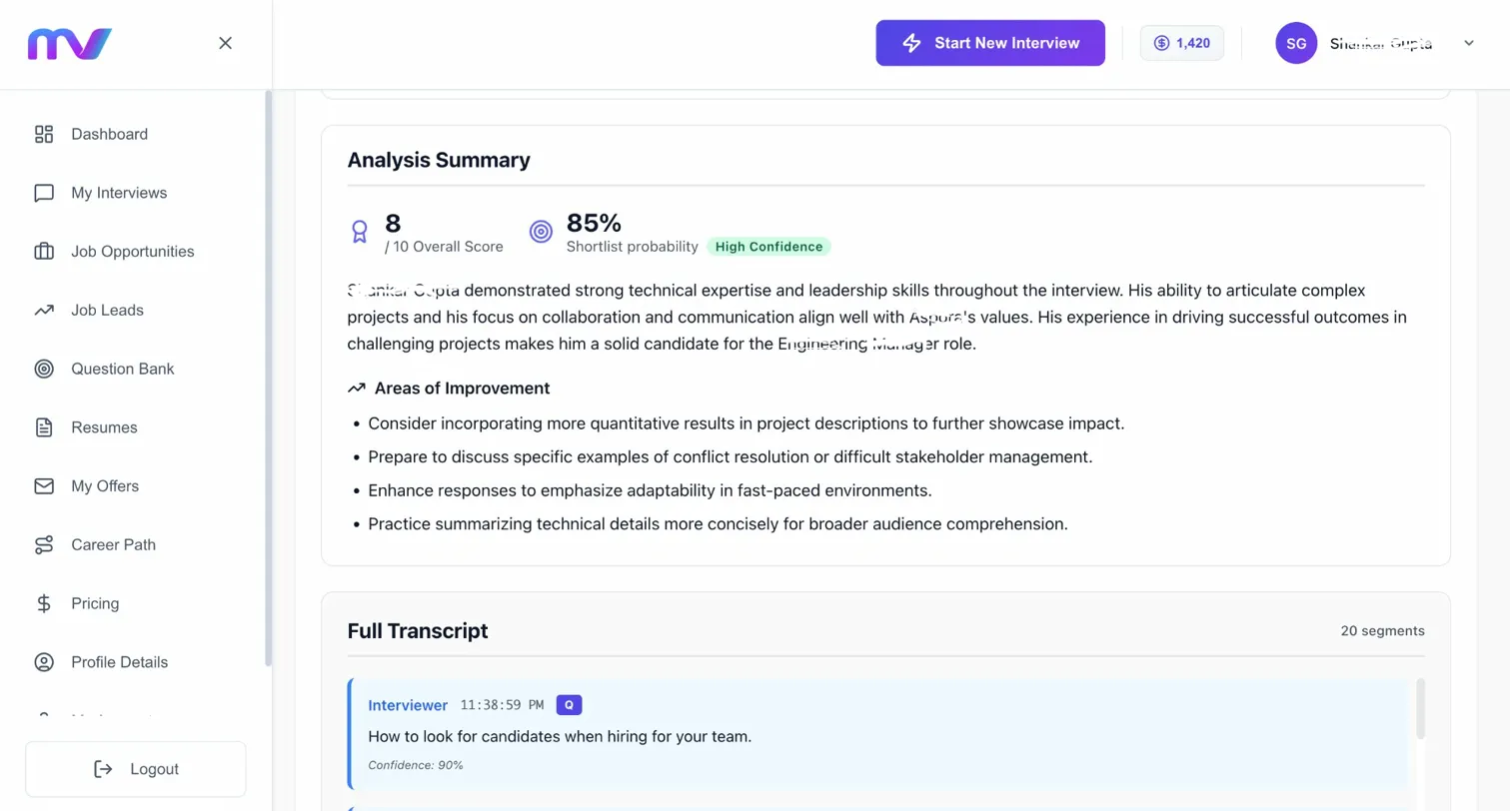Screen dimensions: 1510x811
Task: Click the Job Leads trending arrow icon
Action: [44, 311]
